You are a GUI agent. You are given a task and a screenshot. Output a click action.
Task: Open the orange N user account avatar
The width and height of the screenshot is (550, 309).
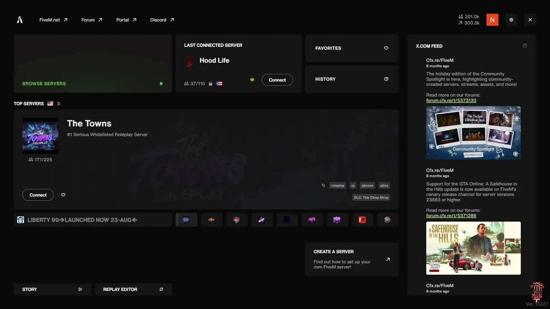[x=492, y=20]
